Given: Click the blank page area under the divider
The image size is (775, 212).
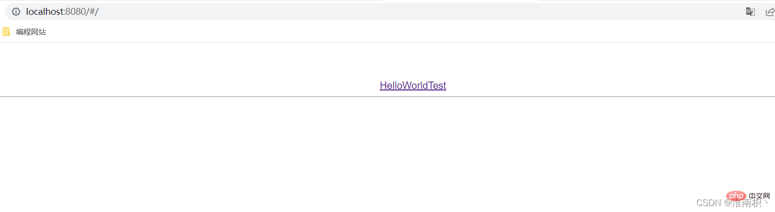Looking at the screenshot, I should (346, 148).
